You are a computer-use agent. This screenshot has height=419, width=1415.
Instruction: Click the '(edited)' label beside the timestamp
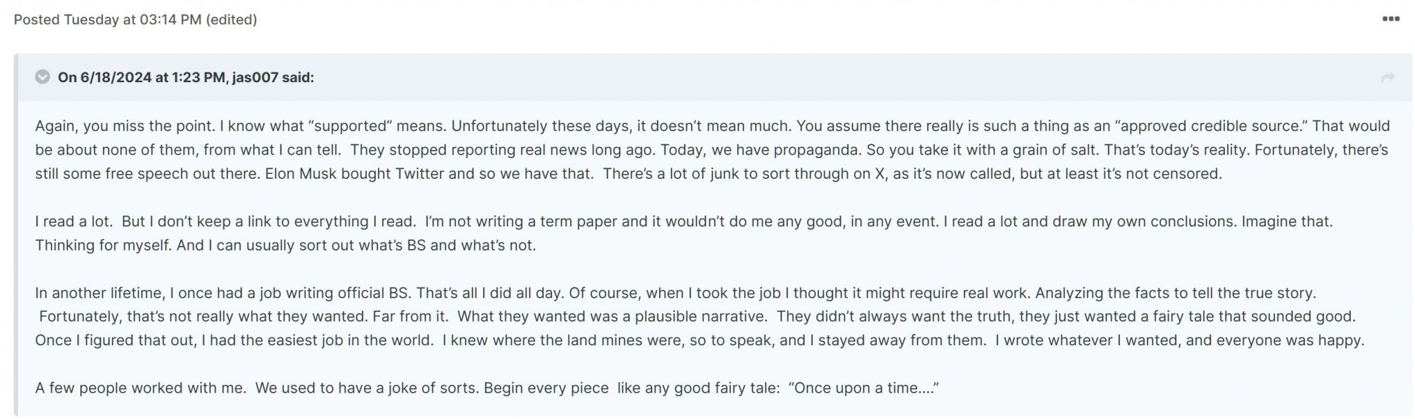(x=231, y=19)
